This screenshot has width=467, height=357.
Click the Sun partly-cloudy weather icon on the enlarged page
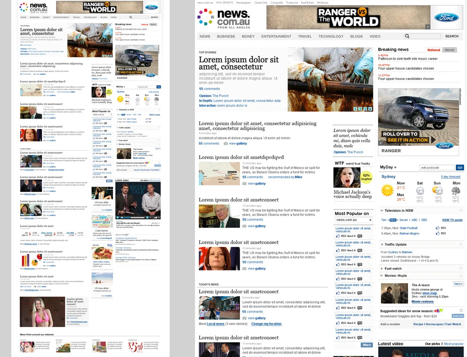437,191
